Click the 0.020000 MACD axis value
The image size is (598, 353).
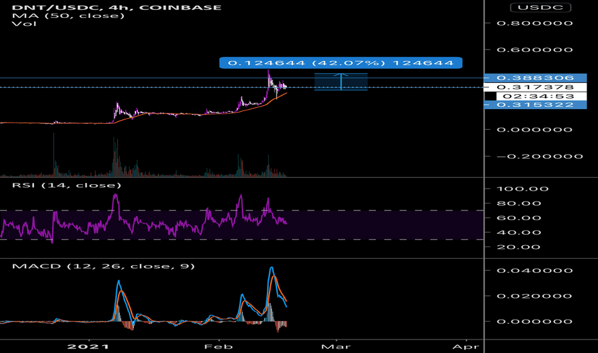click(x=534, y=296)
